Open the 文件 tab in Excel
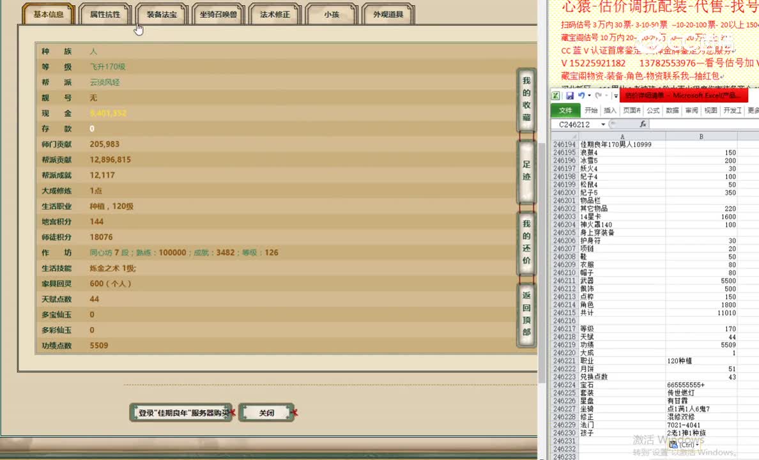 click(x=565, y=111)
